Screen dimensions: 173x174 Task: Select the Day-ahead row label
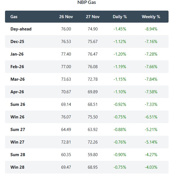point(21,29)
